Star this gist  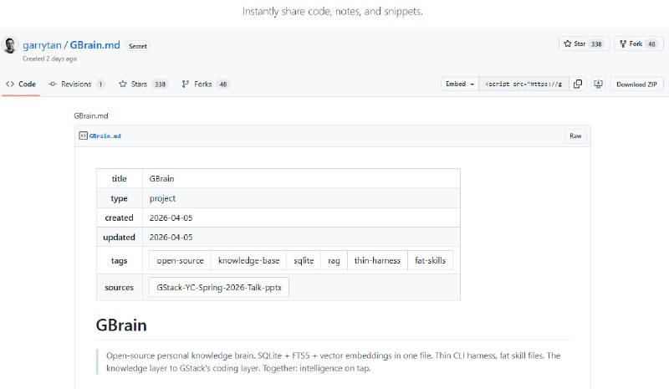click(574, 44)
